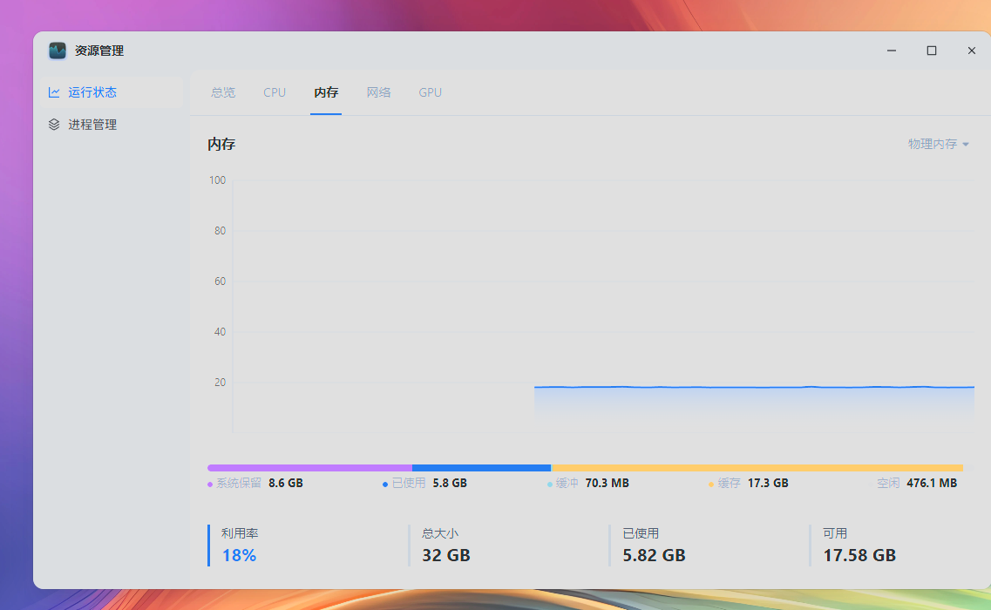Switch to the CPU tab
The image size is (991, 610).
coord(275,92)
